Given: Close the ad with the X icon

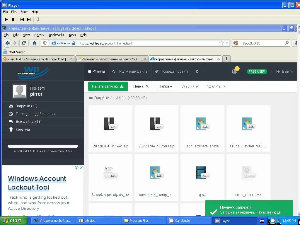Looking at the screenshot, I should click(x=81, y=168).
